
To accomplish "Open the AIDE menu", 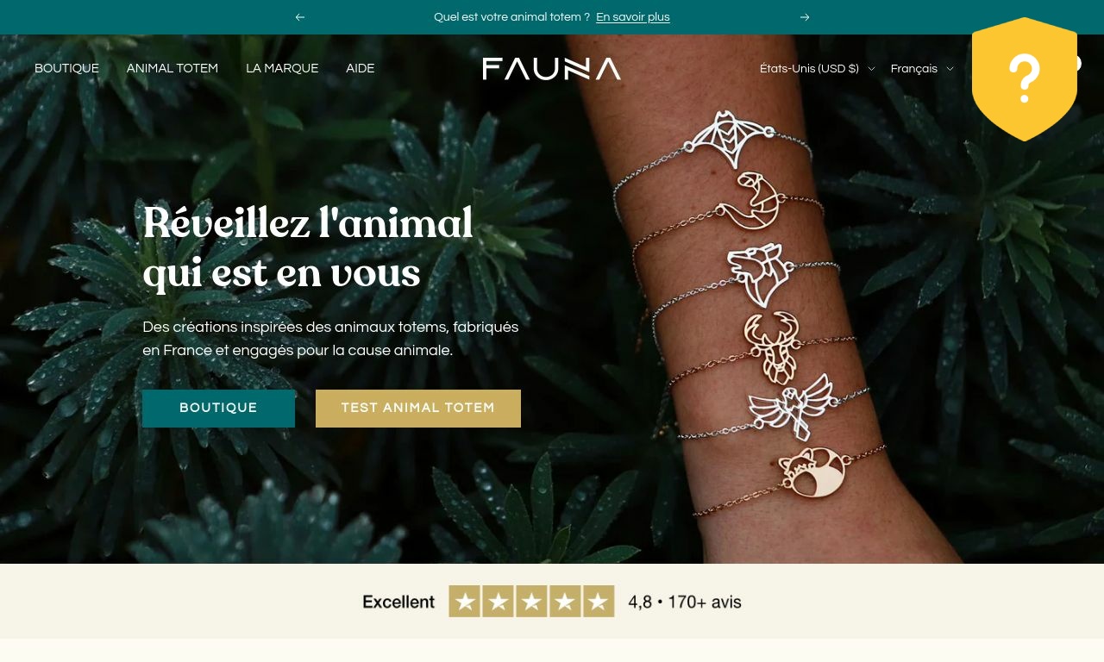I will point(361,69).
